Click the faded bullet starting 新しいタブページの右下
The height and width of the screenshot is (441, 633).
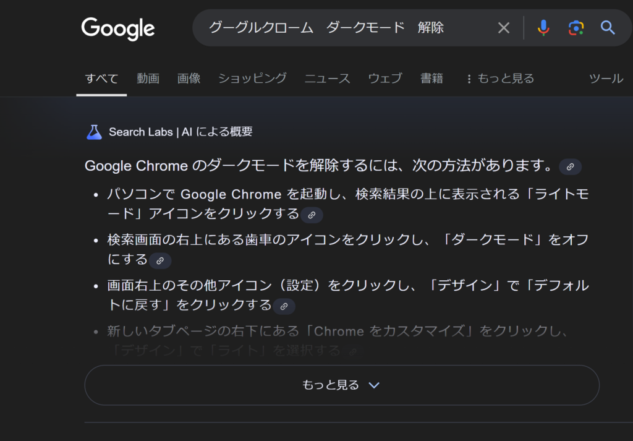click(338, 340)
